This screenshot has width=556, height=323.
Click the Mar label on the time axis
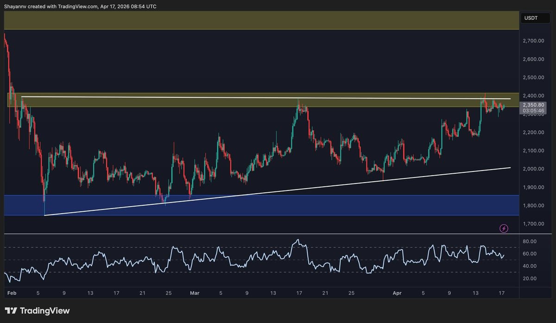point(195,293)
